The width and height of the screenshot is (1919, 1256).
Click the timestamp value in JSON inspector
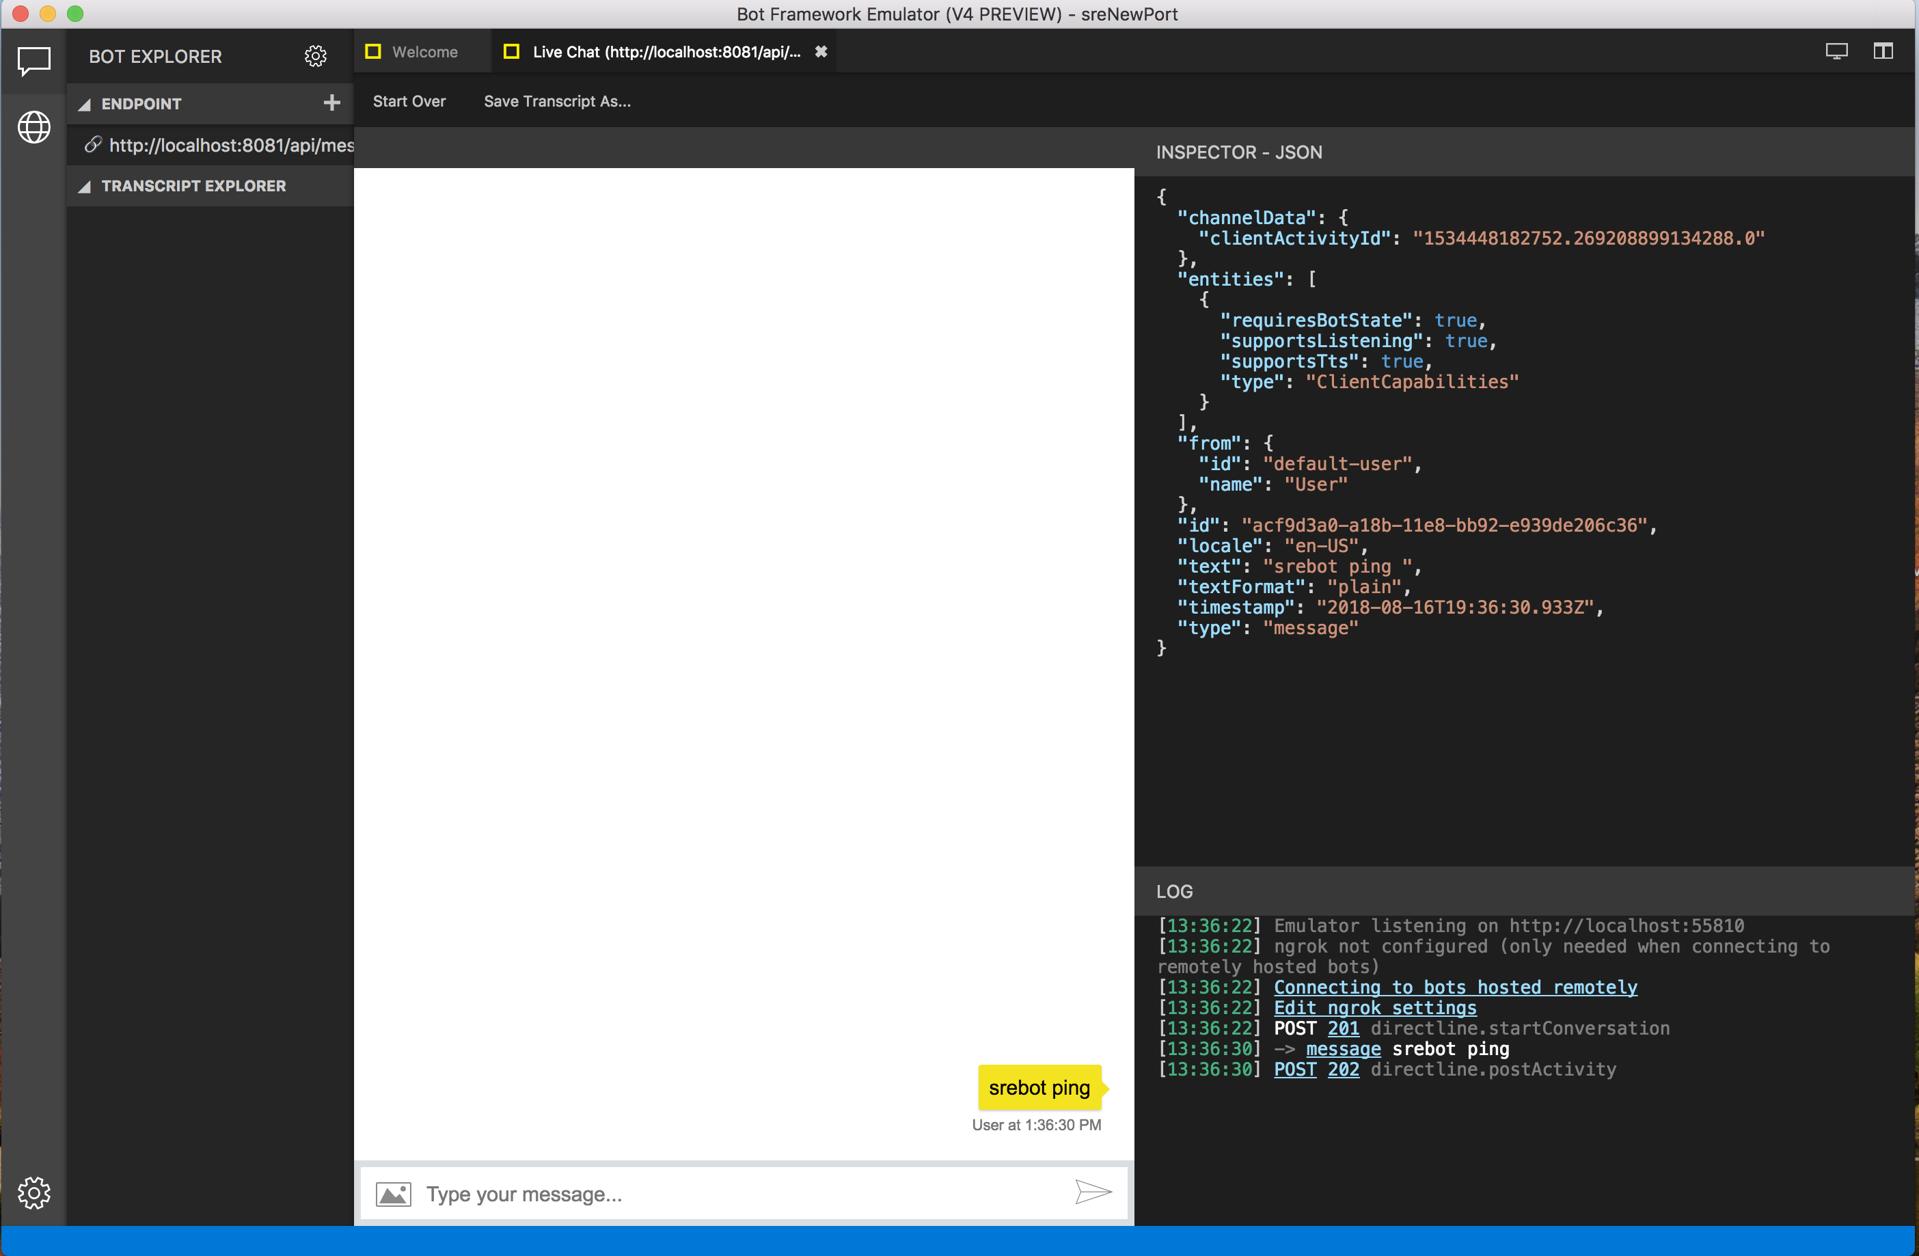click(x=1456, y=608)
